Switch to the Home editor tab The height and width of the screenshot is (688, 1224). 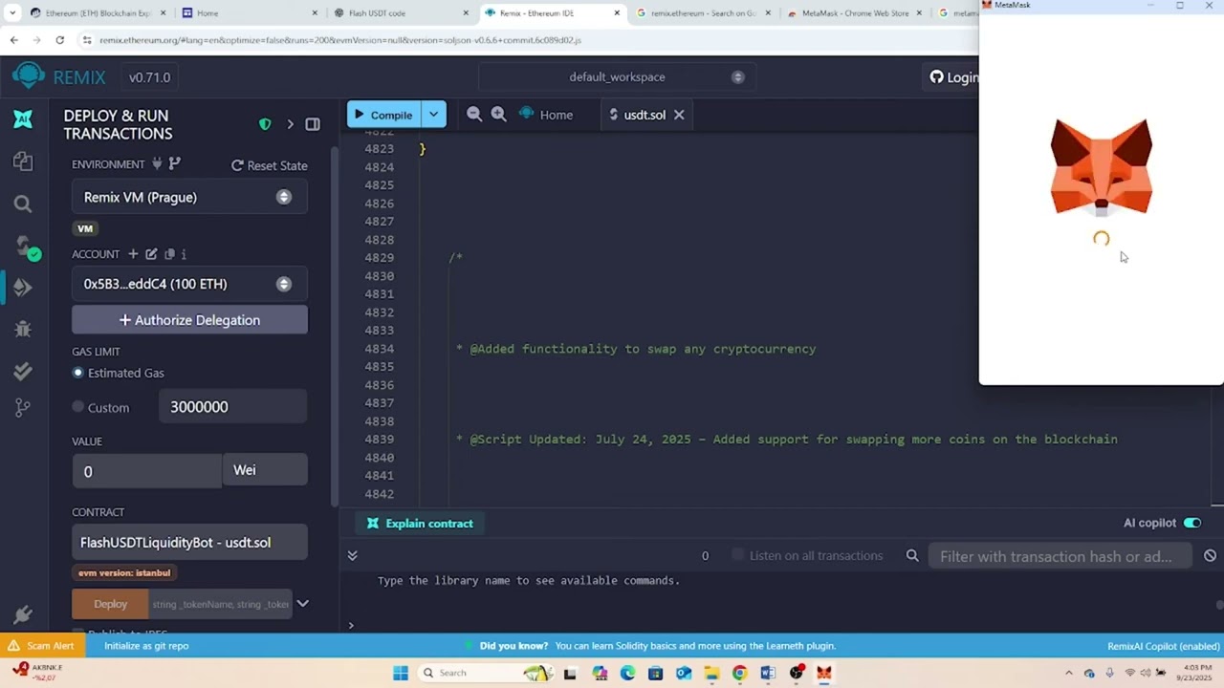[547, 115]
